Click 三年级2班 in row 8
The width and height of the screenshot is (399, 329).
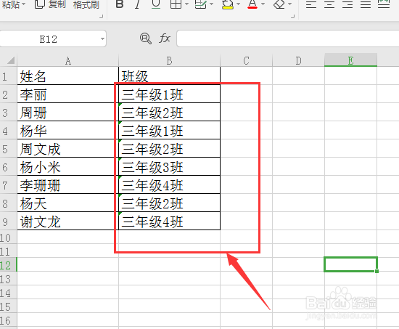coord(170,203)
